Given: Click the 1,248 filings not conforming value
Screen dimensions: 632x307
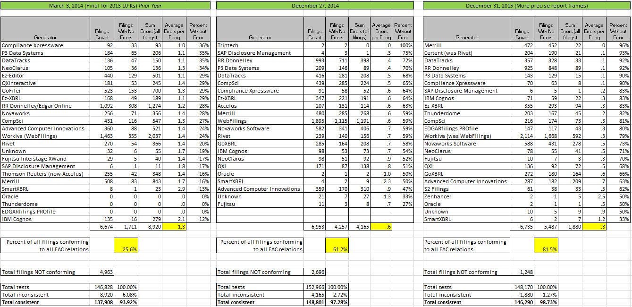Looking at the screenshot, I should [522, 272].
